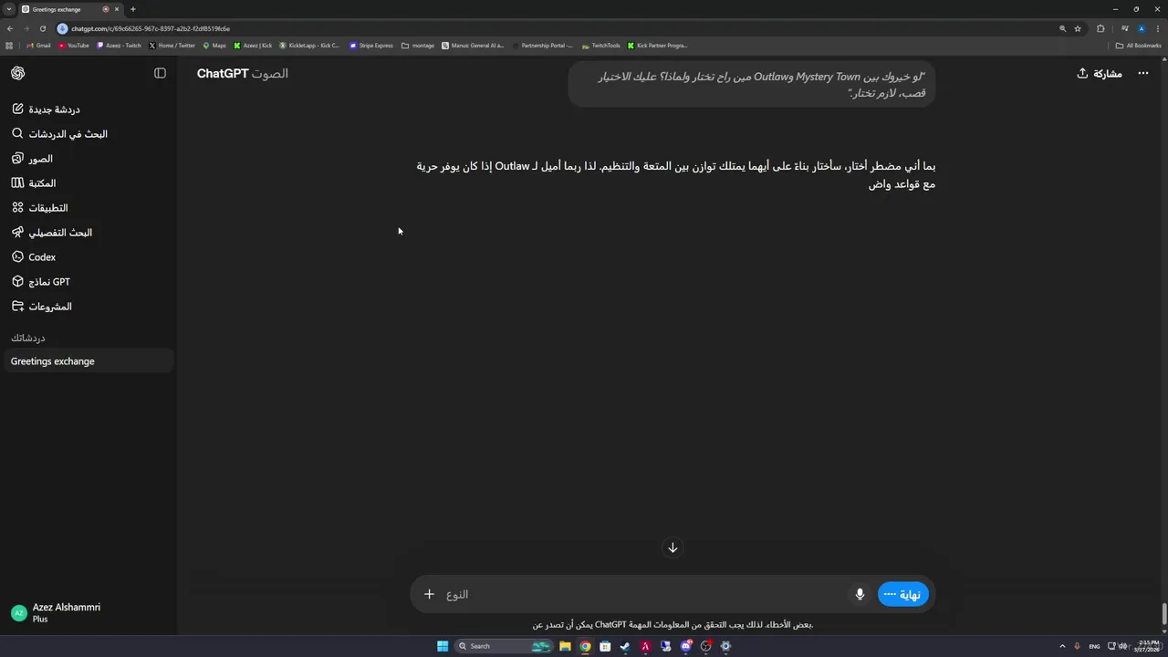
Task: Open a new browser tab with plus
Action: pyautogui.click(x=132, y=9)
